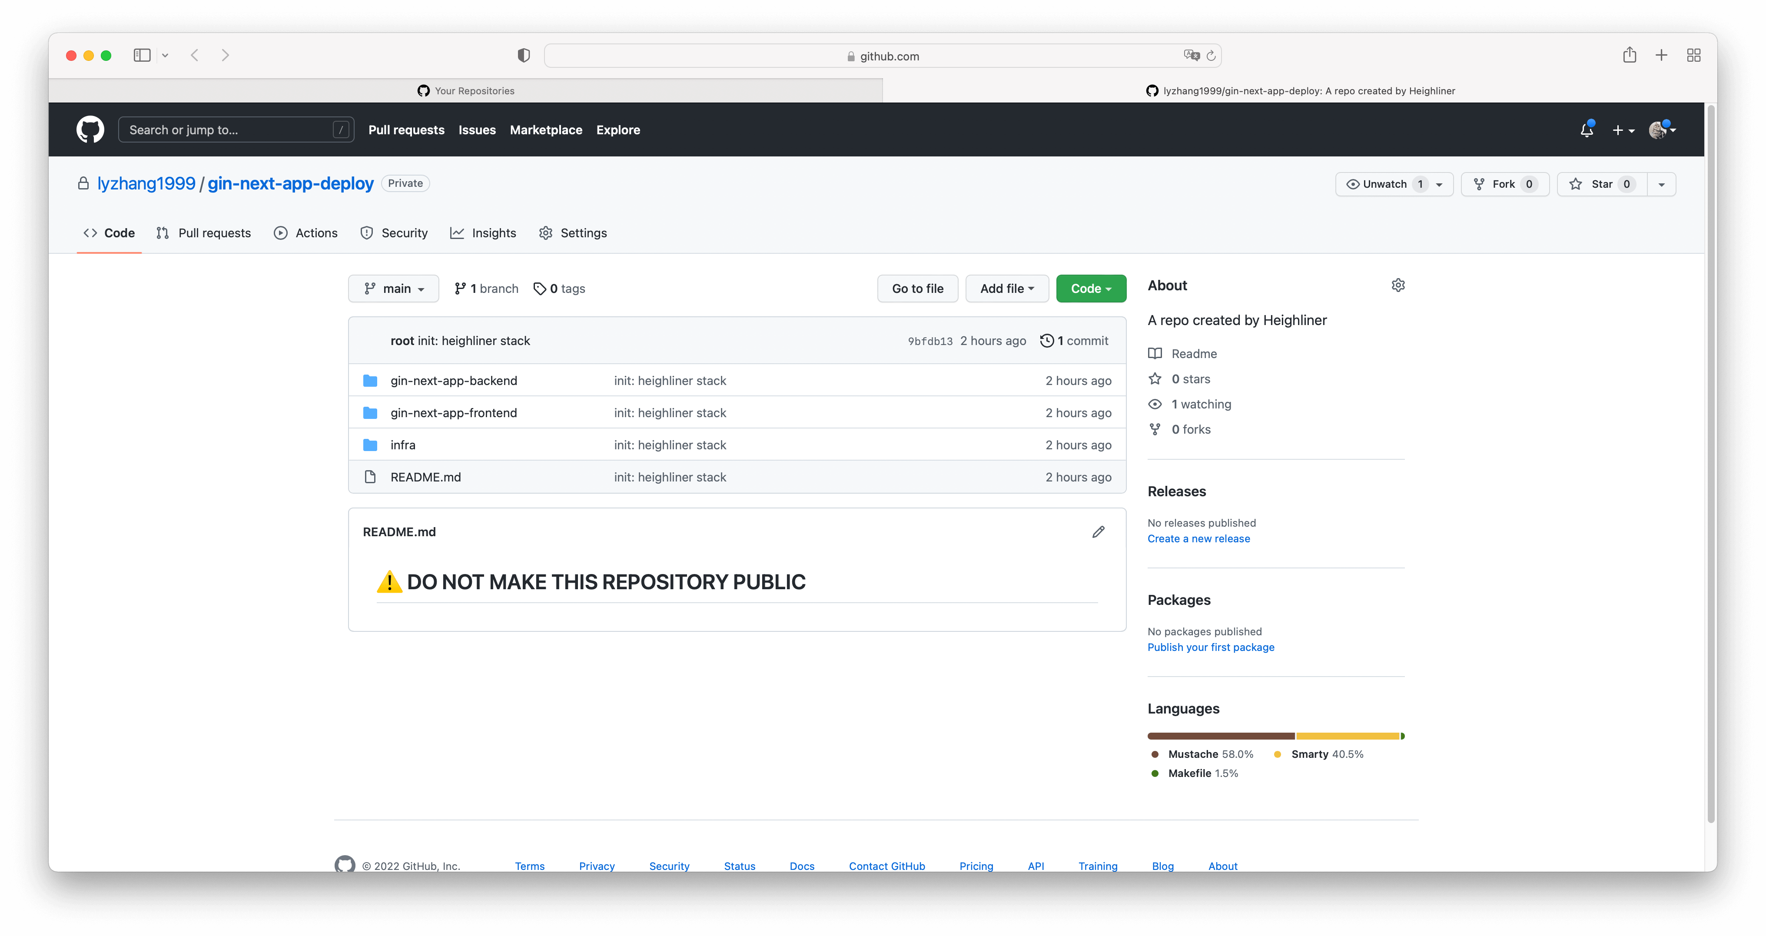Click the brown Mustache segment of language bar
The height and width of the screenshot is (936, 1766).
coord(1221,736)
